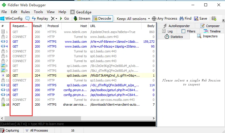Replay the selected sessions
The height and width of the screenshot is (133, 225).
pyautogui.click(x=40, y=19)
